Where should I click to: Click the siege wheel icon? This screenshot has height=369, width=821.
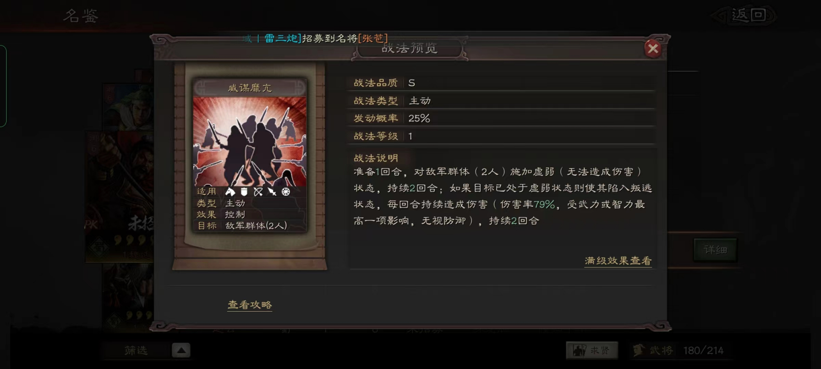coord(286,191)
